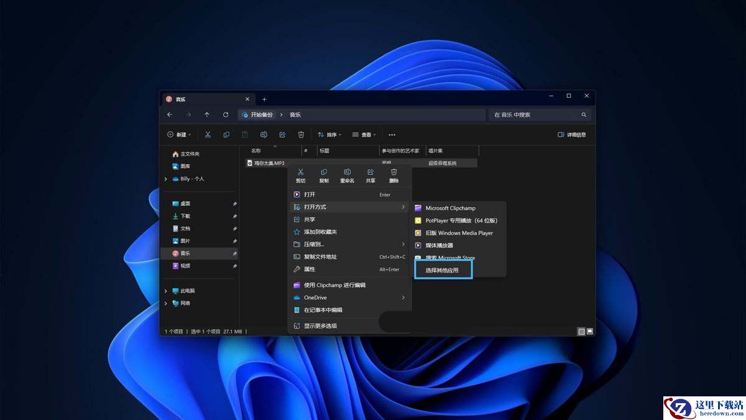Open the 查看 view dropdown

pos(364,134)
